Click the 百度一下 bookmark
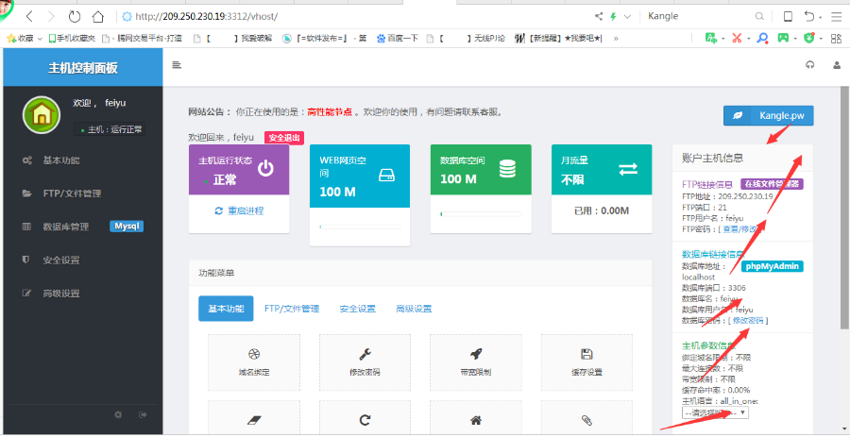 coord(398,39)
